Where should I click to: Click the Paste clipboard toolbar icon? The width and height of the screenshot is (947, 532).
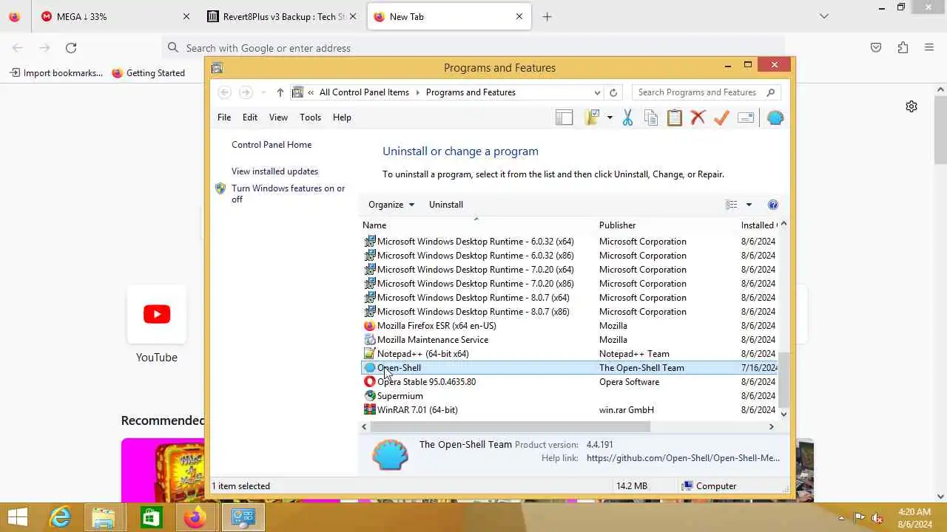[x=675, y=117]
